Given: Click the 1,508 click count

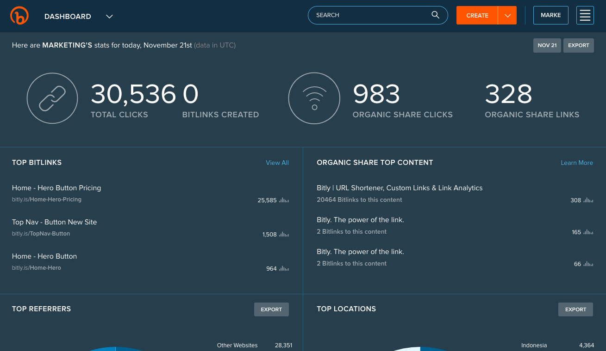Looking at the screenshot, I should (269, 235).
